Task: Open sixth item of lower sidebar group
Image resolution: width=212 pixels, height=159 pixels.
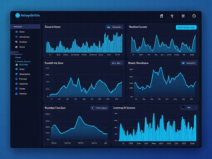Action: (20, 89)
